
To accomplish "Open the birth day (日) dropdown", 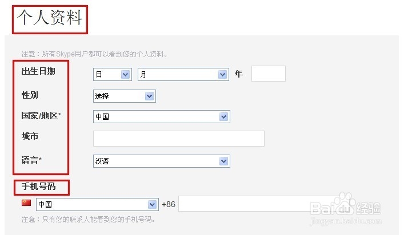I will coord(113,74).
